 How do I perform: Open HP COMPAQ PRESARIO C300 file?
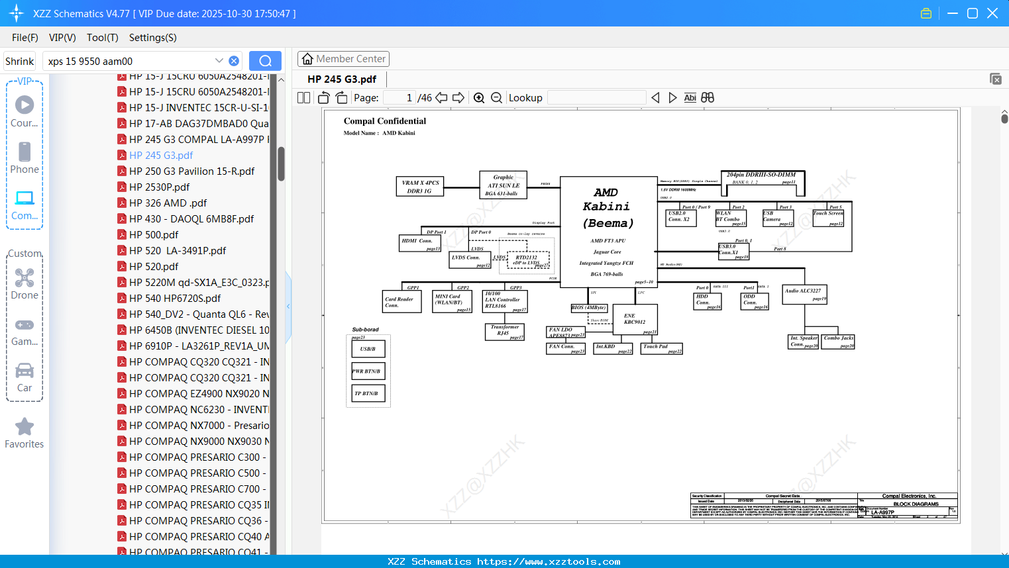pyautogui.click(x=192, y=457)
